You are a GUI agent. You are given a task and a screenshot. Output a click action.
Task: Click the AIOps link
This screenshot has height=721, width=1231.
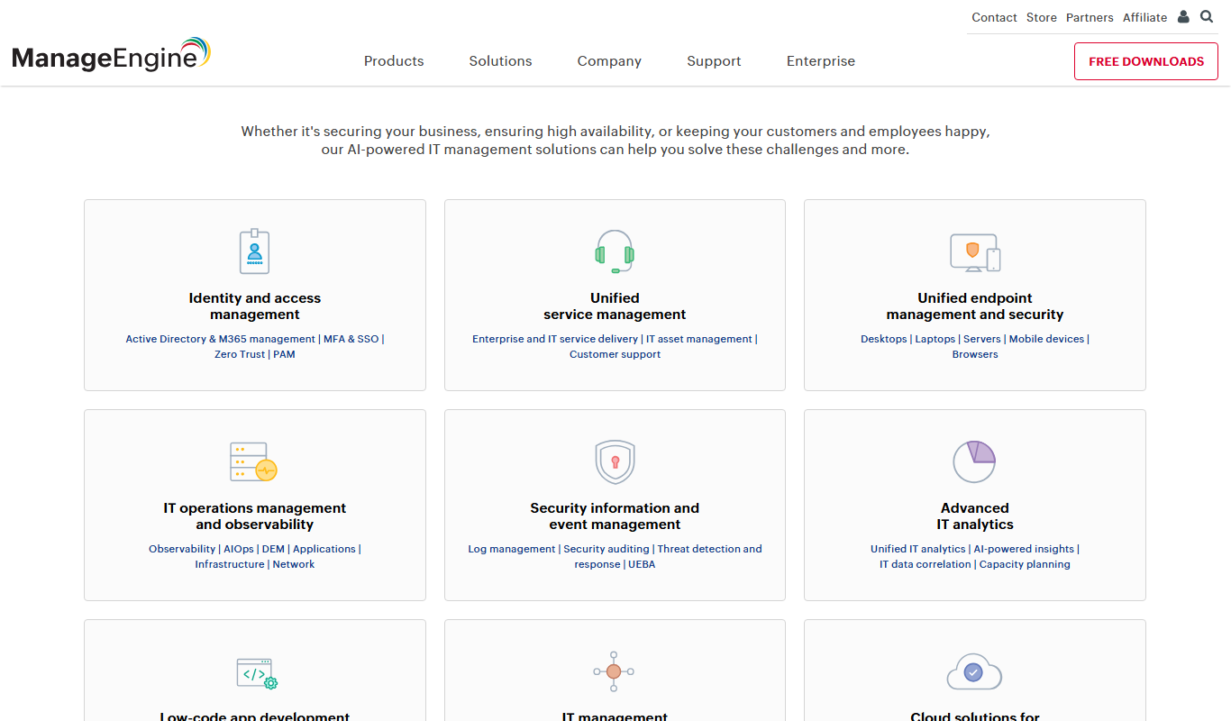coord(239,549)
